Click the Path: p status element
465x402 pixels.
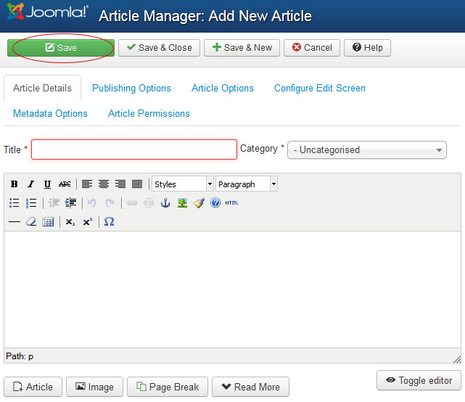20,356
